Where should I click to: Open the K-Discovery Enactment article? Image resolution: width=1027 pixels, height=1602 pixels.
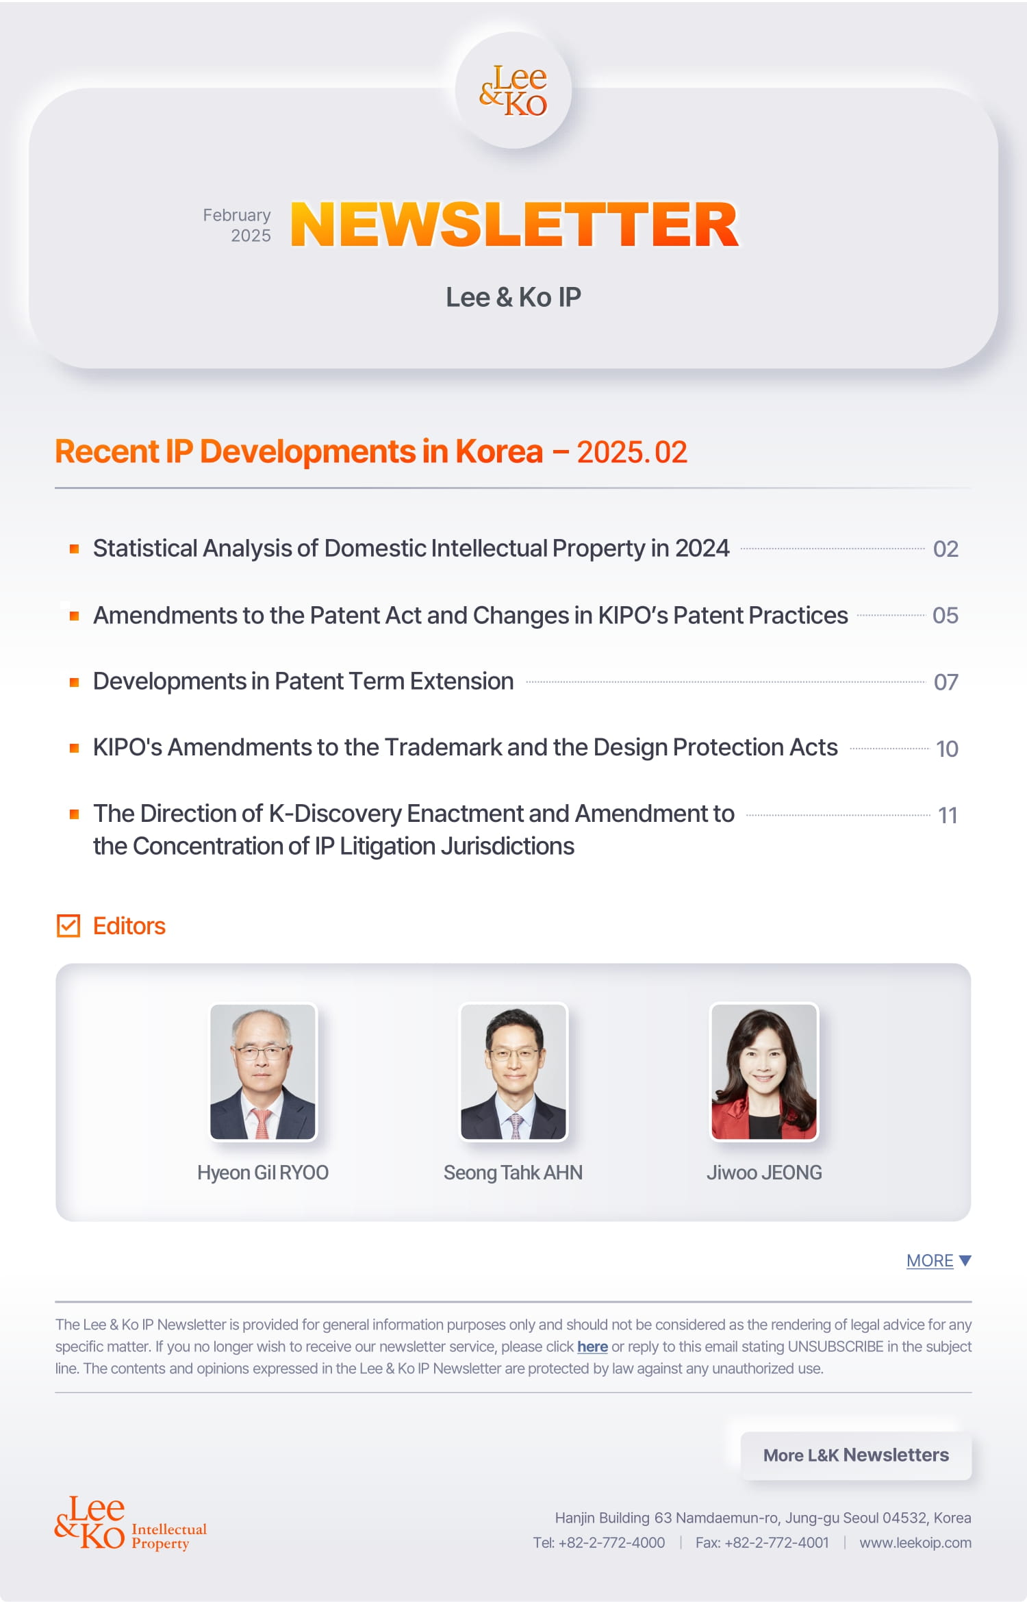coord(414,829)
